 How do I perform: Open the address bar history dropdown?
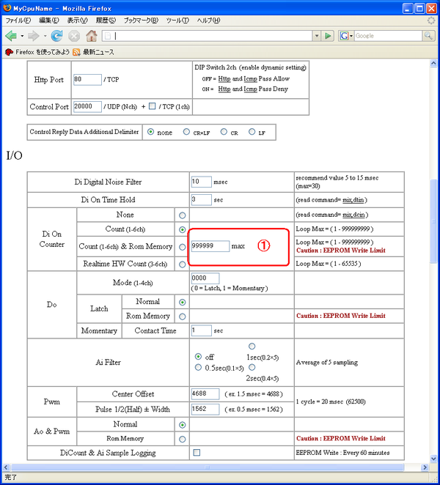[317, 36]
